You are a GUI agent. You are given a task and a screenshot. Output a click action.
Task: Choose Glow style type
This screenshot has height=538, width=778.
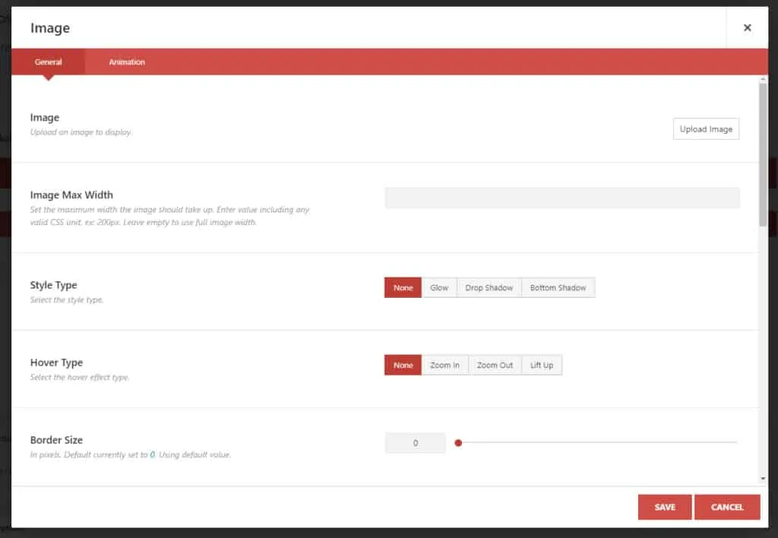(439, 288)
